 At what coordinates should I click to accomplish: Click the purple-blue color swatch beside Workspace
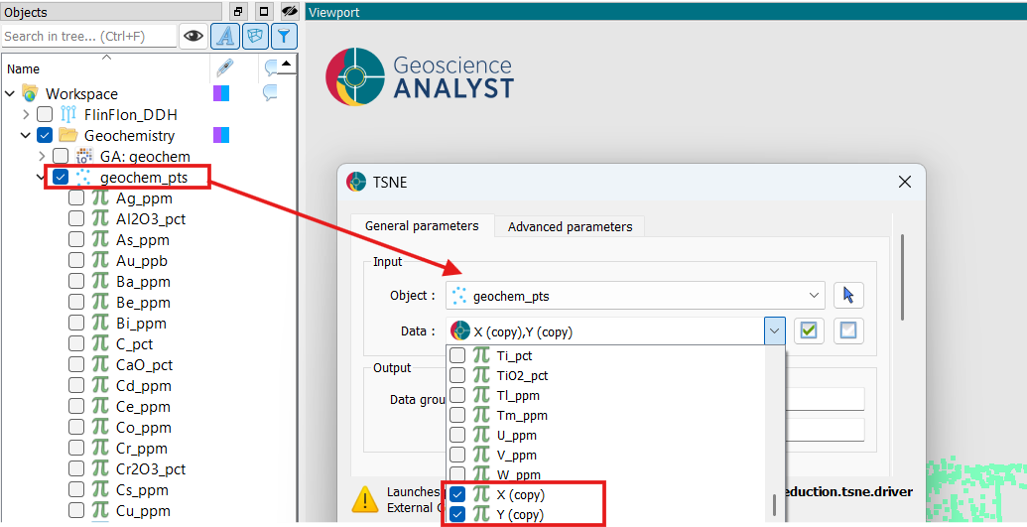click(221, 93)
